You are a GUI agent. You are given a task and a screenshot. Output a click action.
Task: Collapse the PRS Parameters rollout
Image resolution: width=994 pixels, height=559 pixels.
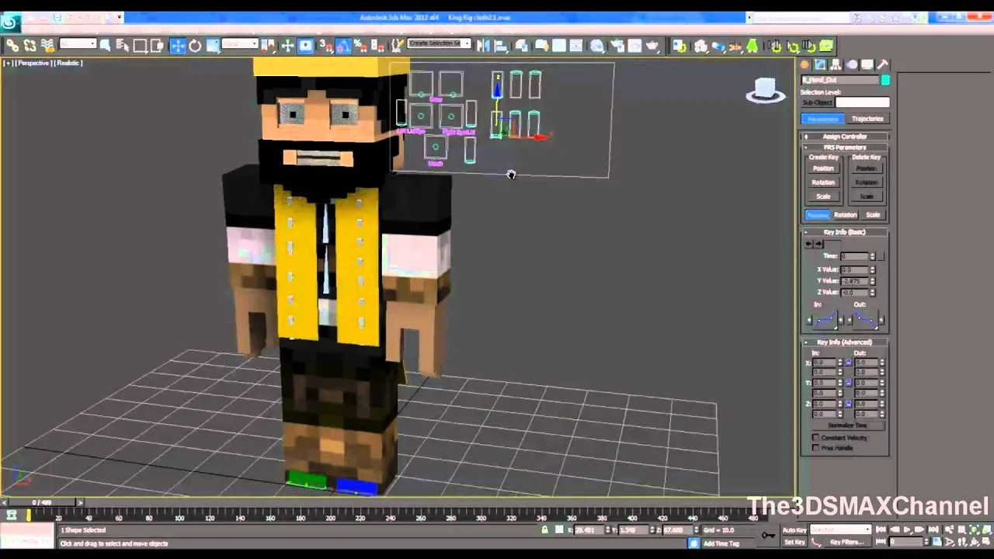[845, 148]
